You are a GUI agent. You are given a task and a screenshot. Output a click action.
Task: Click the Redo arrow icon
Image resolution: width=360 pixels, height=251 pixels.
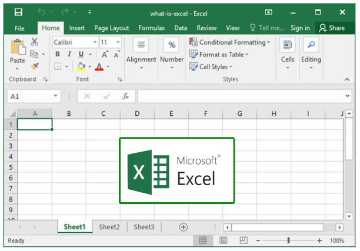tap(65, 12)
